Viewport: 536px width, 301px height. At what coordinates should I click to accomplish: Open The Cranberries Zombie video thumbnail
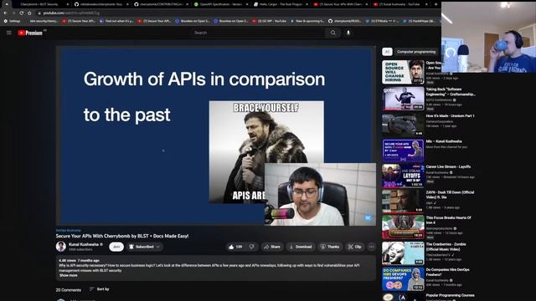click(403, 253)
